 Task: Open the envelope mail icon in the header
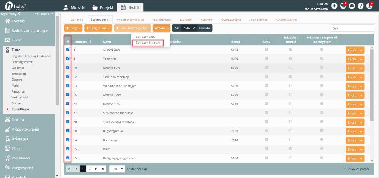pyautogui.click(x=352, y=6)
